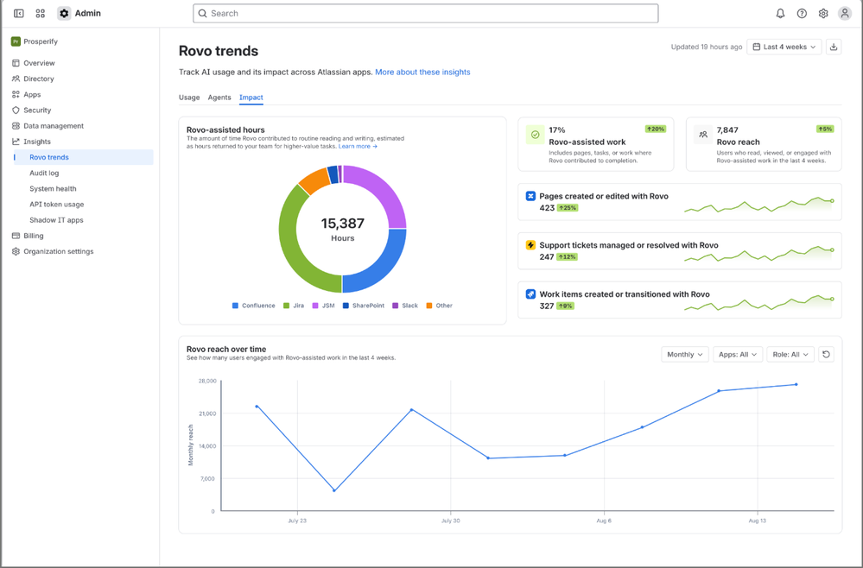Open Audit log in the sidebar
Image resolution: width=863 pixels, height=568 pixels.
point(44,173)
